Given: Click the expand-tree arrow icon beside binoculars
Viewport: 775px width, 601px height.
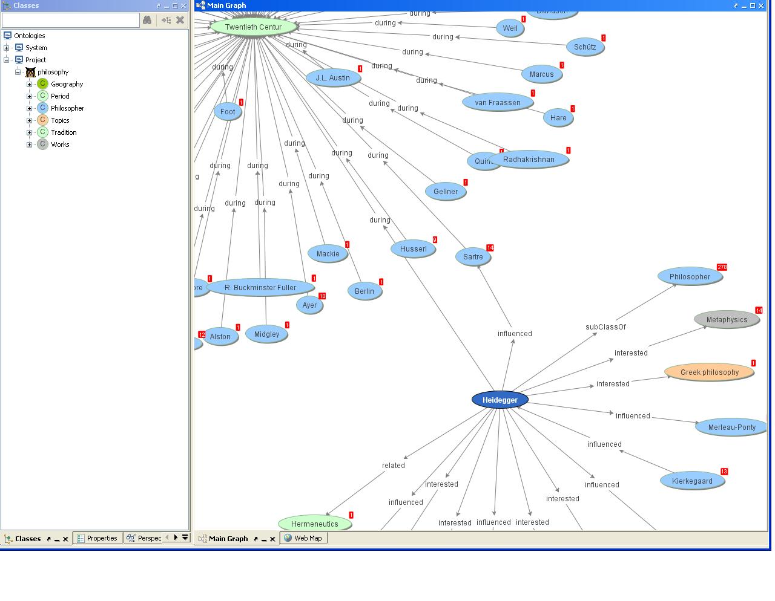Looking at the screenshot, I should (x=166, y=20).
